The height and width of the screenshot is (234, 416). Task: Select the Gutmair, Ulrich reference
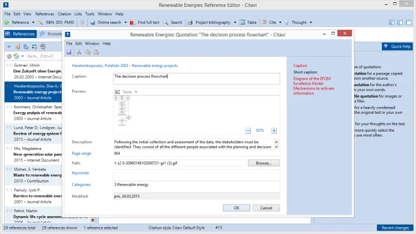tap(34, 71)
